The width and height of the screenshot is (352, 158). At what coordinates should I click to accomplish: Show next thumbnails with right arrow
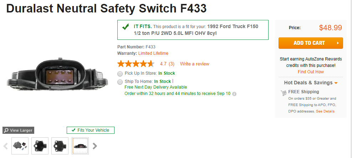click(95, 146)
